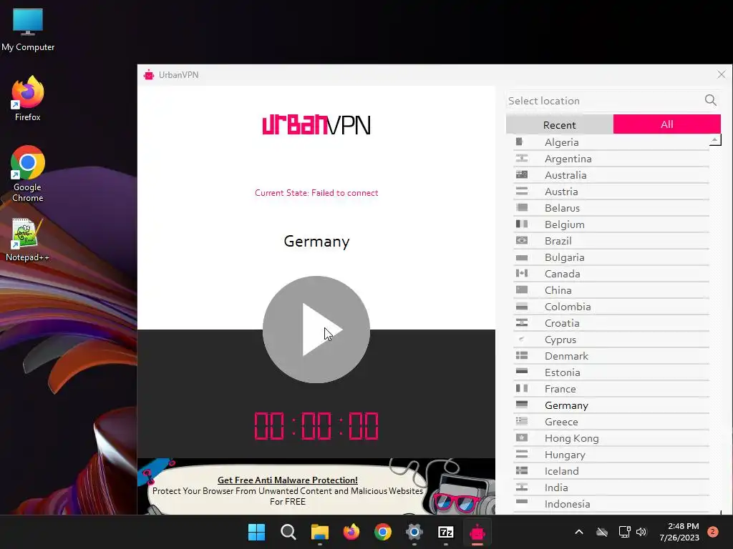The width and height of the screenshot is (733, 549).
Task: Open notification badge showing 2
Action: point(713,532)
